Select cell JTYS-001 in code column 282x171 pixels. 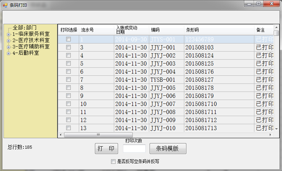167,39
